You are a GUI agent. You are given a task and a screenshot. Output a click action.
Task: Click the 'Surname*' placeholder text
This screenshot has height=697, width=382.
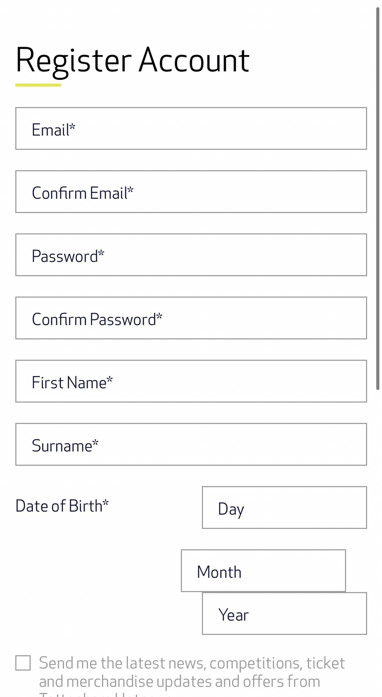tap(65, 446)
